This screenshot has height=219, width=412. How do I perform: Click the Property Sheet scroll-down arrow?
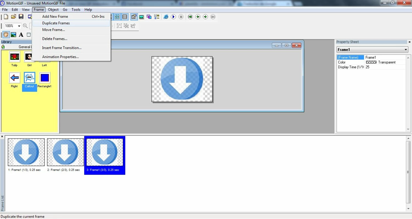point(408,129)
